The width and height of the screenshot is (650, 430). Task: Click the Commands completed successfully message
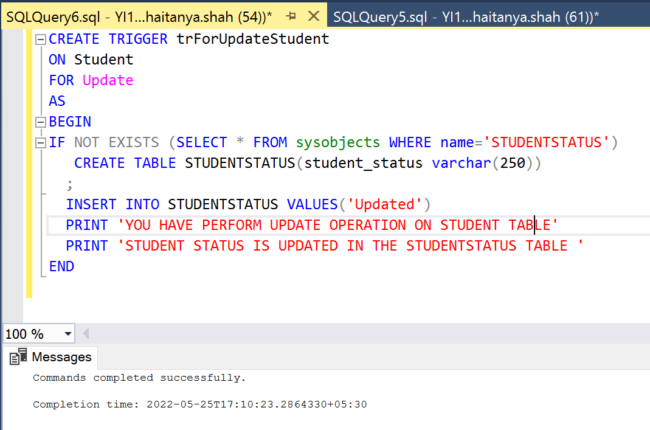[x=139, y=377]
